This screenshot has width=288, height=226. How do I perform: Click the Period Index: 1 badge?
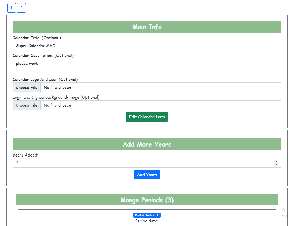[x=147, y=215]
